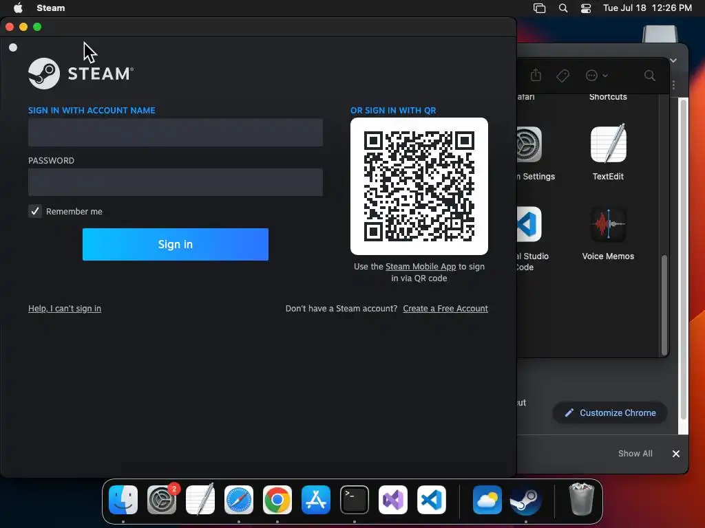This screenshot has height=528, width=705.
Task: Click the external drive icon on desktop
Action: tap(660, 34)
